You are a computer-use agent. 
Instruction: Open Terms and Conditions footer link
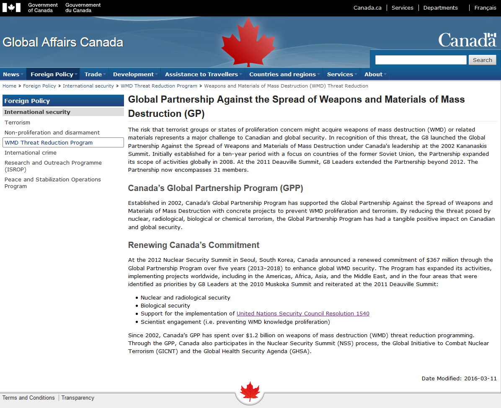[28, 398]
